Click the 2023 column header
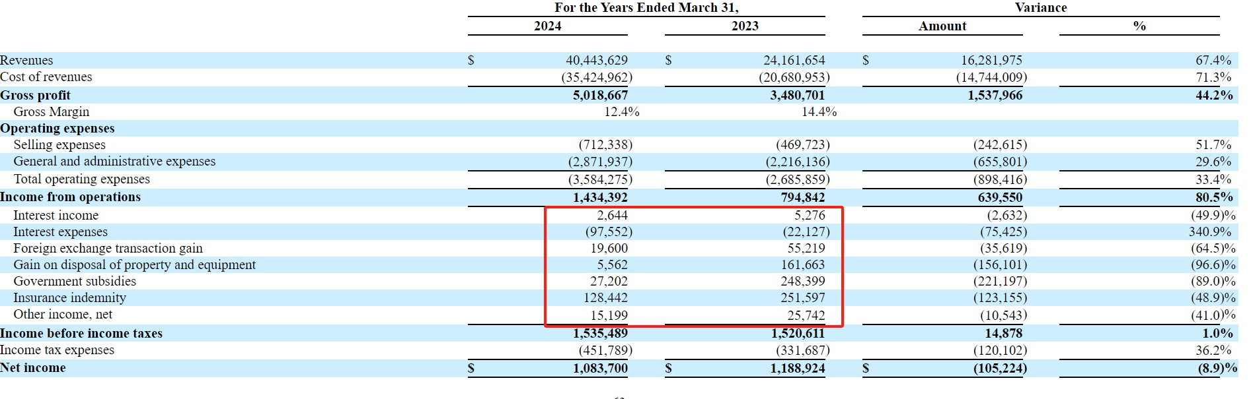 745,26
